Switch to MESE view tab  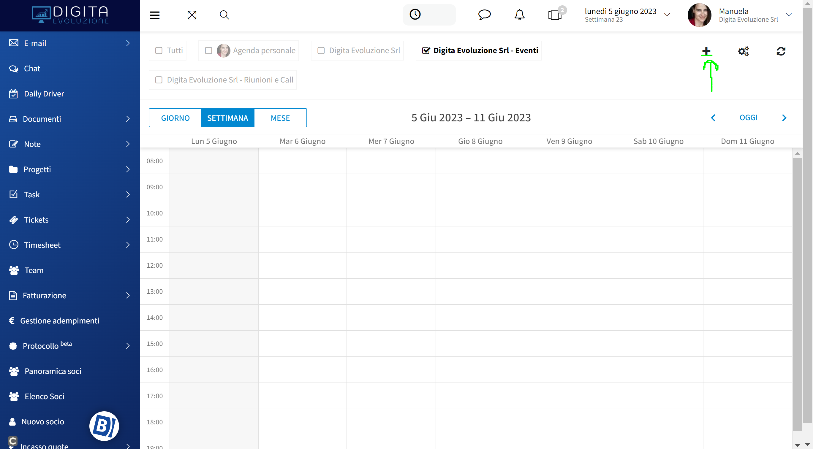click(x=280, y=118)
